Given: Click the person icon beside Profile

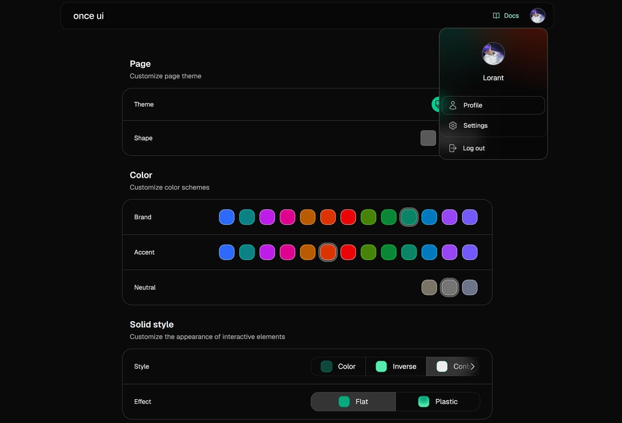Looking at the screenshot, I should tap(453, 105).
